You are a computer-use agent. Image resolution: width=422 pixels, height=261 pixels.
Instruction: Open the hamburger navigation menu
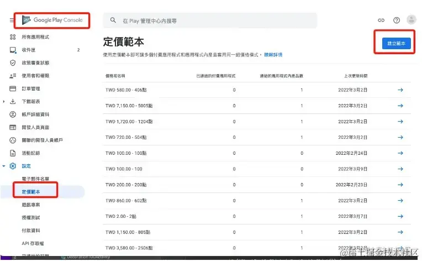pyautogui.click(x=12, y=20)
